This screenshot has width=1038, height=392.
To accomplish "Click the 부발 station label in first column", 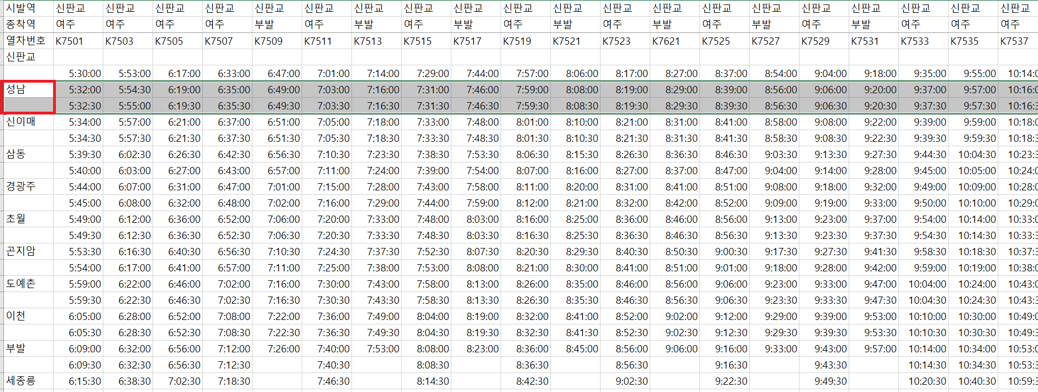I will pos(28,348).
